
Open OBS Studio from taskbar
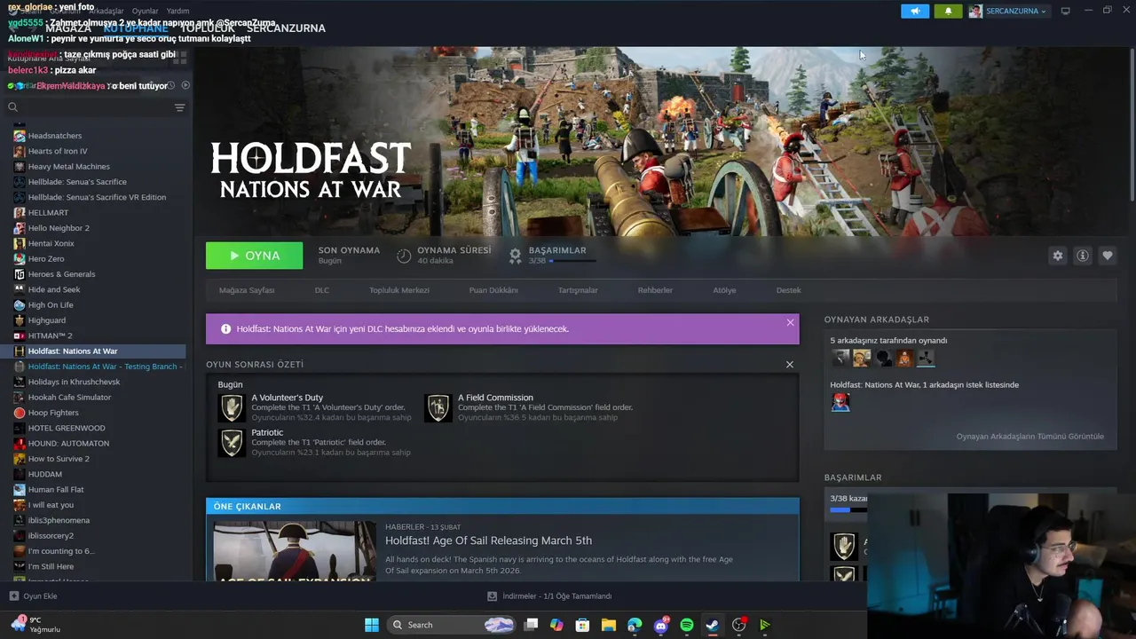pyautogui.click(x=738, y=625)
